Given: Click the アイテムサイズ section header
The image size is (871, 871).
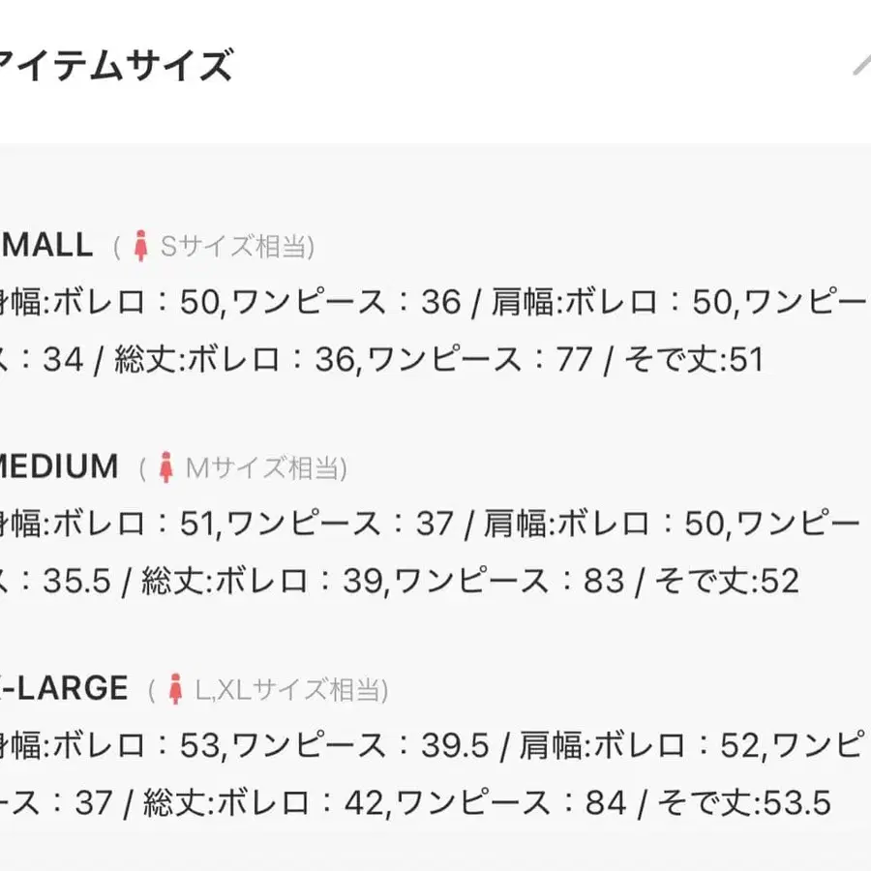Looking at the screenshot, I should (x=116, y=67).
